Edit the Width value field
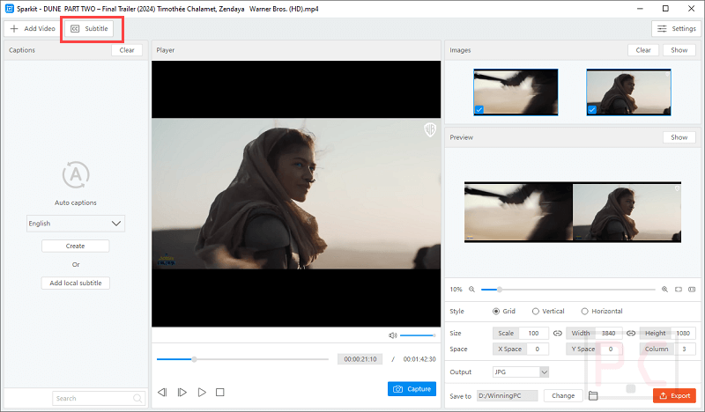 609,333
